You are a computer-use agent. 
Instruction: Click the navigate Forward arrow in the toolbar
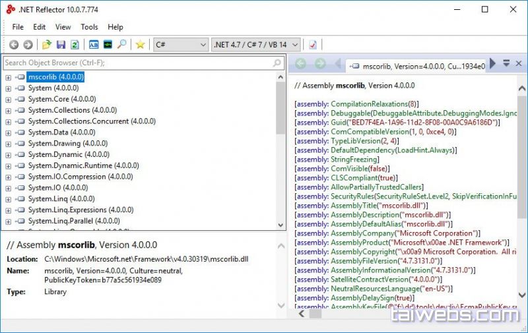(x=28, y=45)
